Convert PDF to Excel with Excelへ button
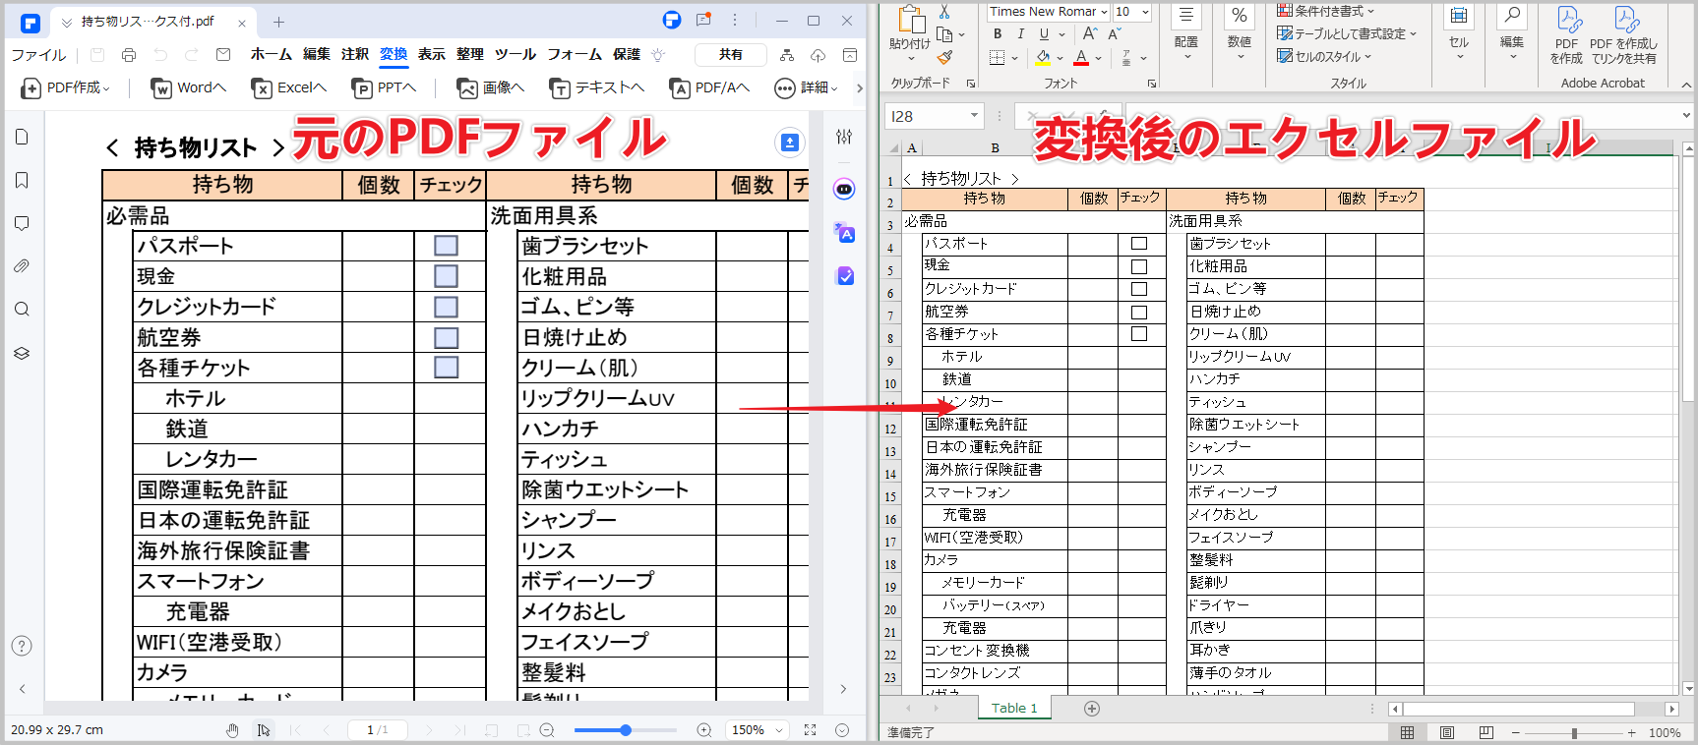Screen dimensions: 1698x745 point(289,88)
